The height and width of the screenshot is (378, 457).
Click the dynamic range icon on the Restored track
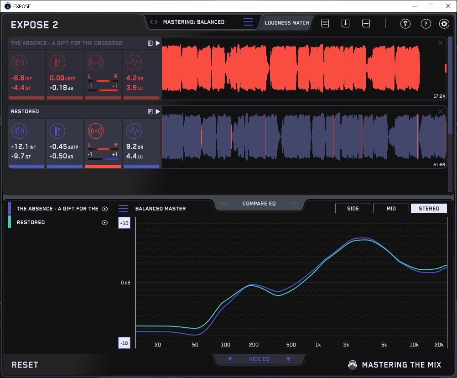(x=134, y=131)
